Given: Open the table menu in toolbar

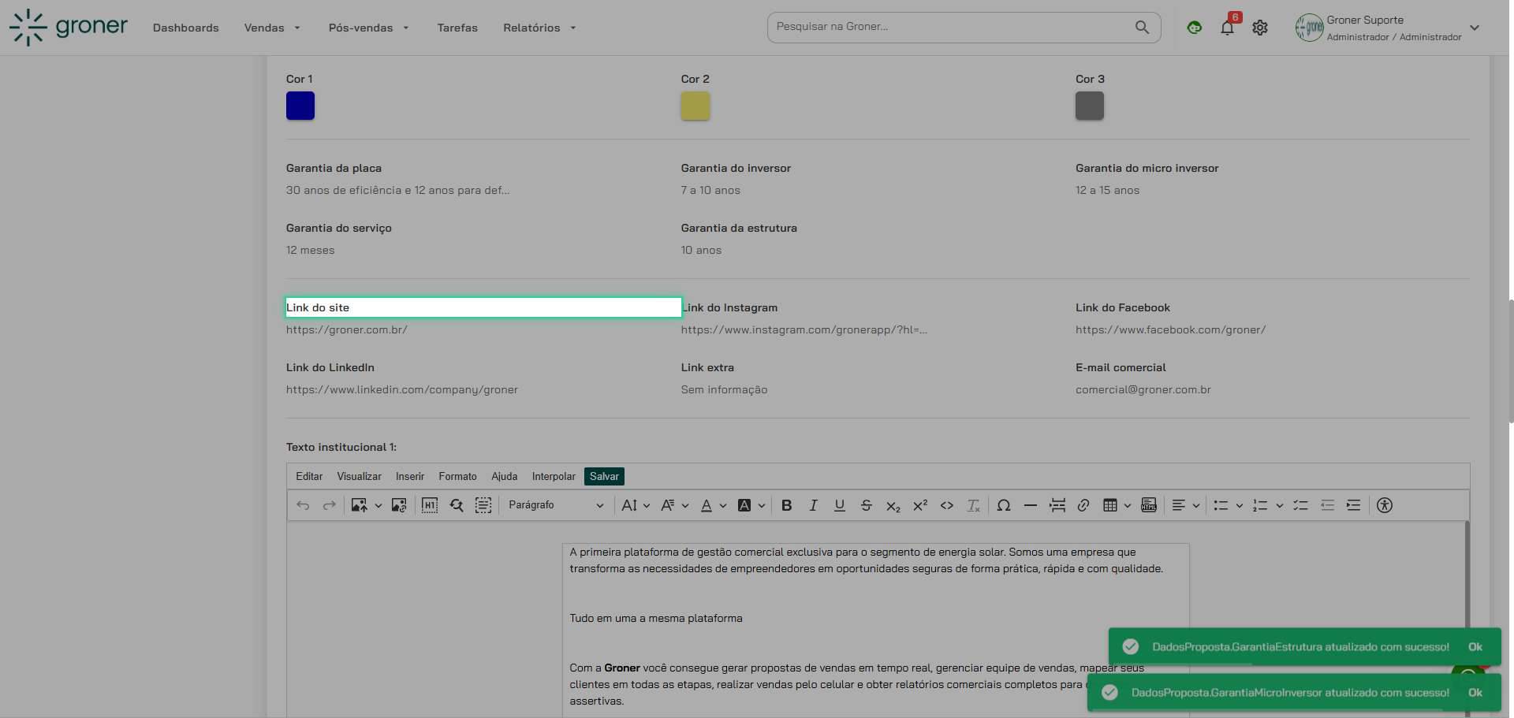Looking at the screenshot, I should pyautogui.click(x=1117, y=505).
